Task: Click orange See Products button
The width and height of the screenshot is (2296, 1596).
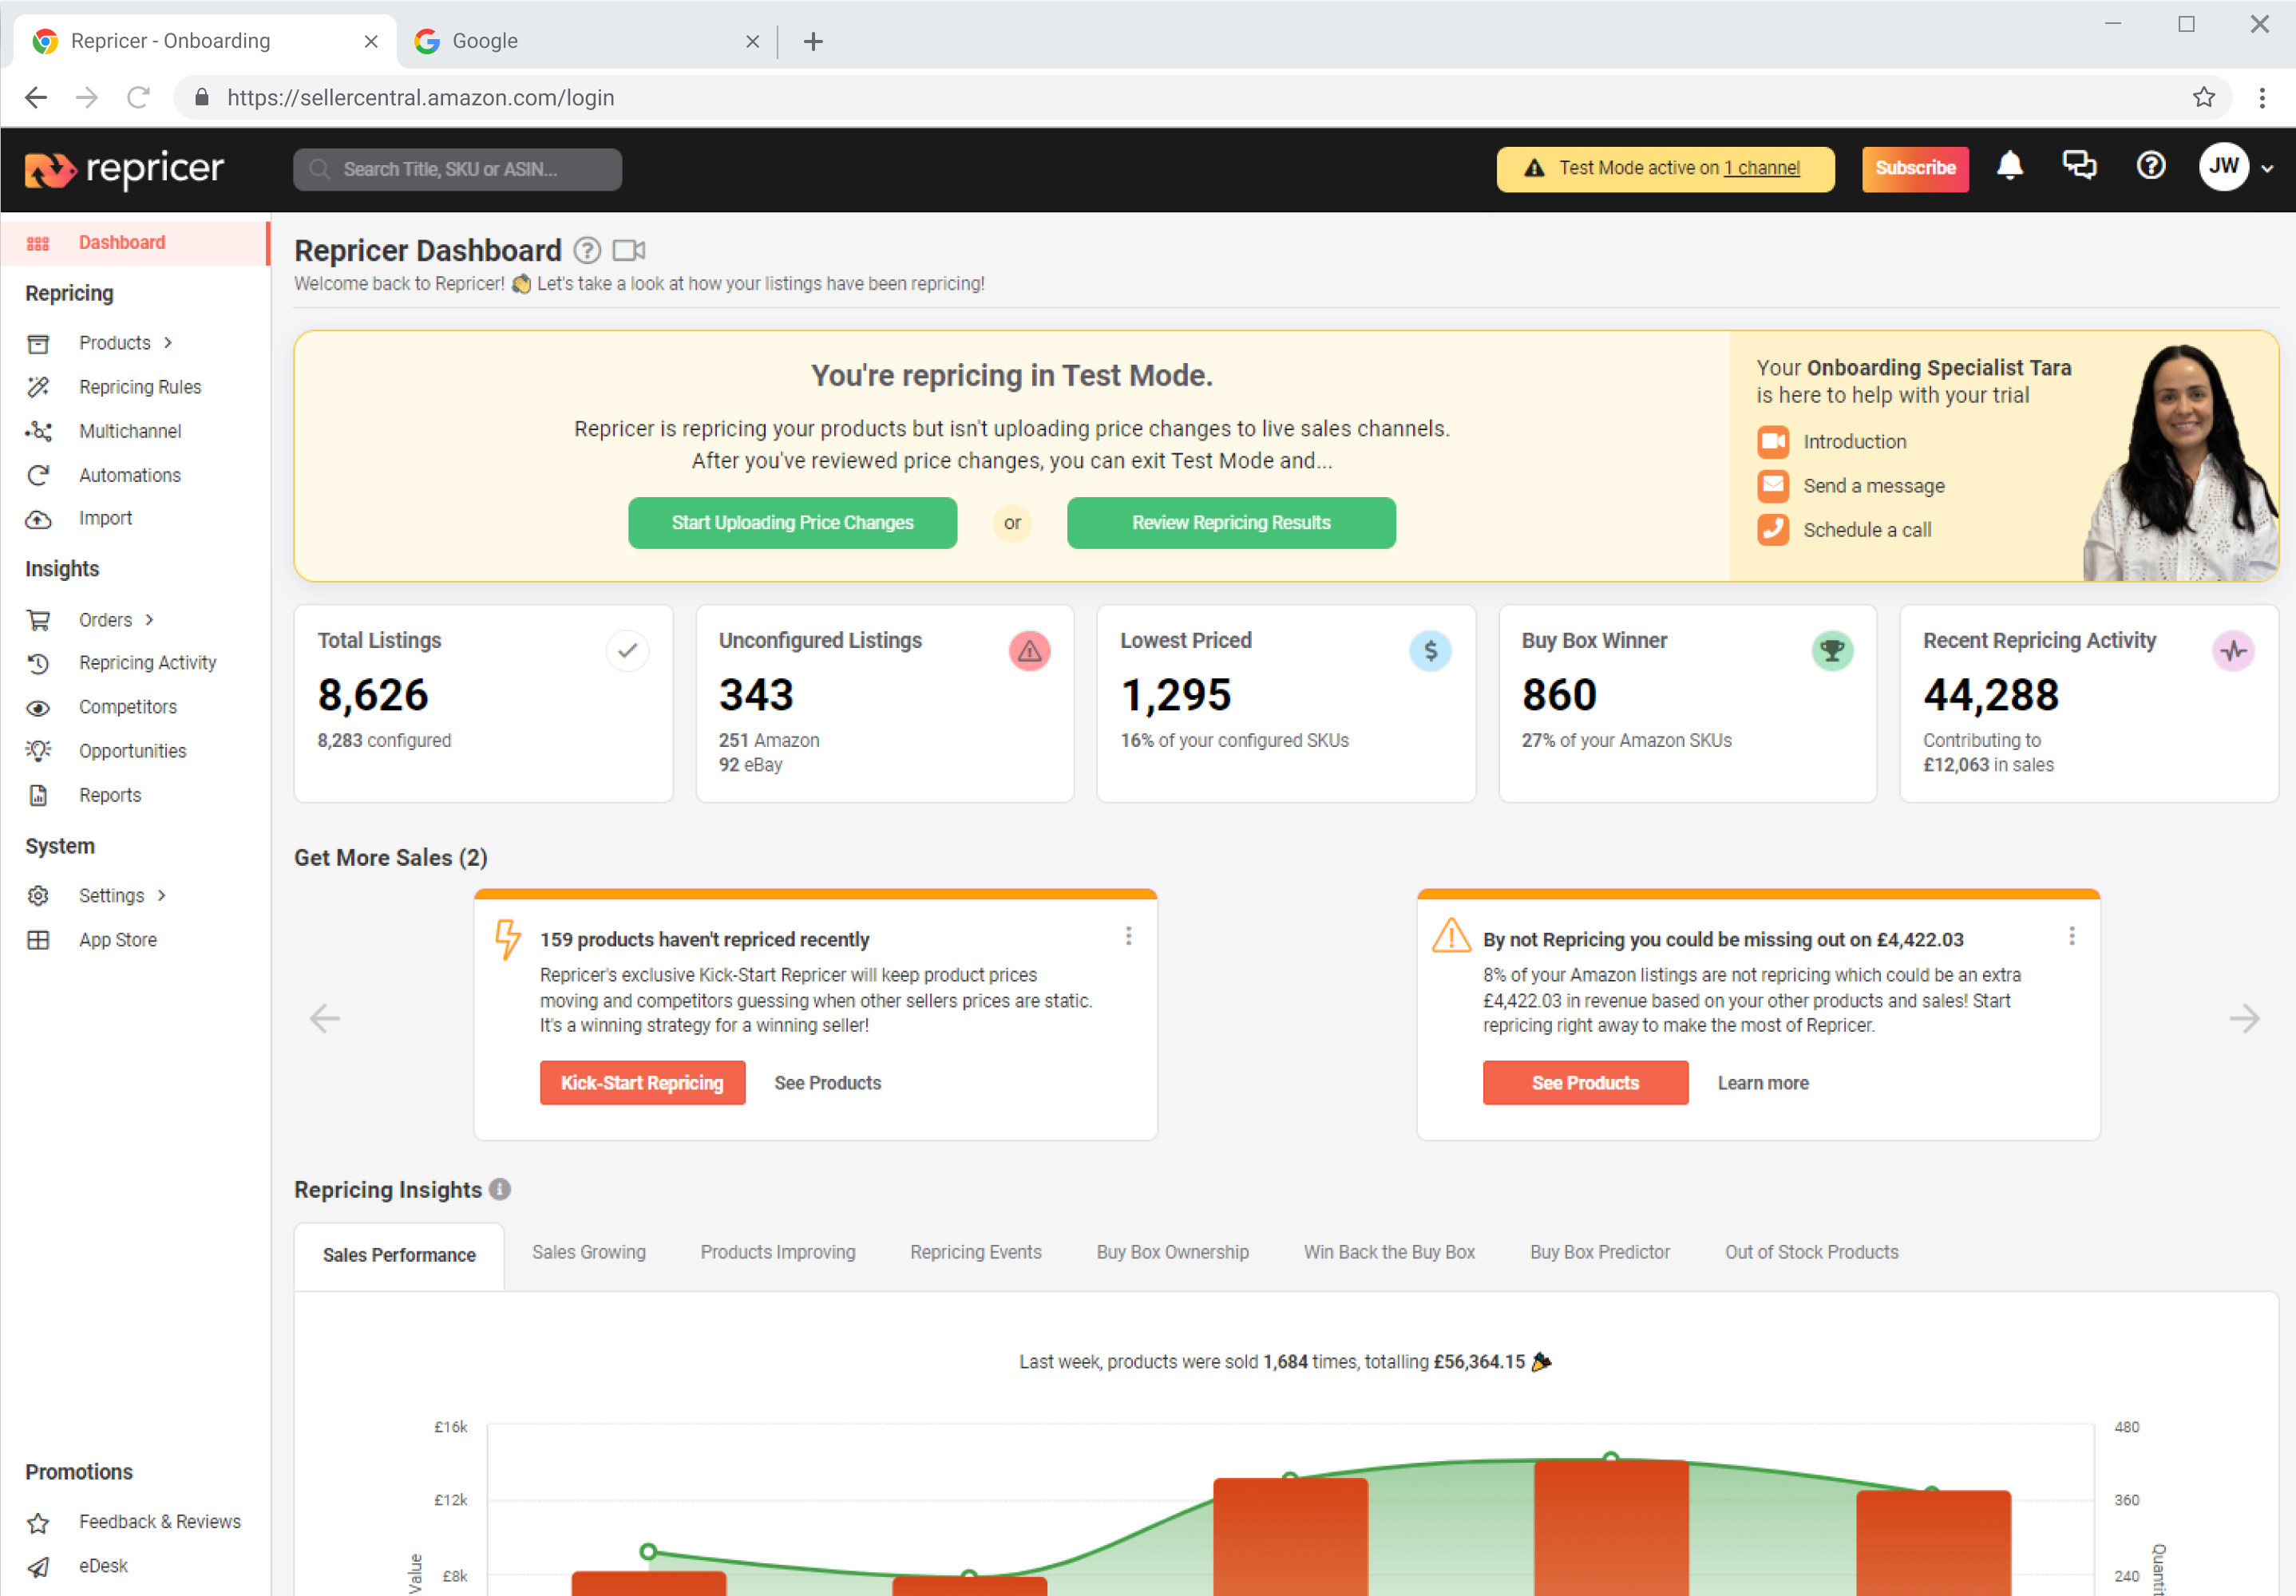Action: [1585, 1082]
